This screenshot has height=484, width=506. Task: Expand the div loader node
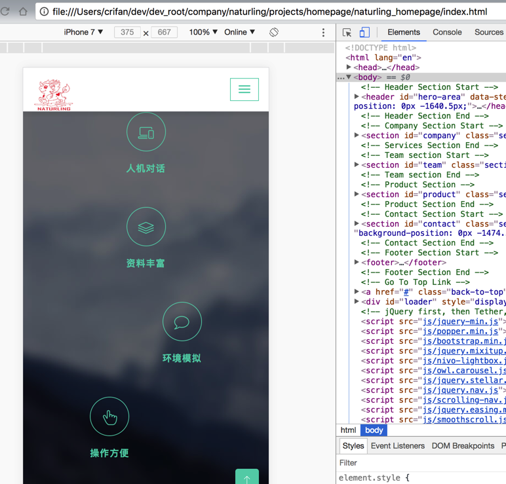(x=357, y=301)
